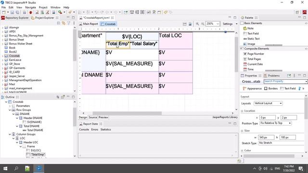308x173 pixels.
Task: Select the Crosstab editor tab
Action: tap(108, 24)
